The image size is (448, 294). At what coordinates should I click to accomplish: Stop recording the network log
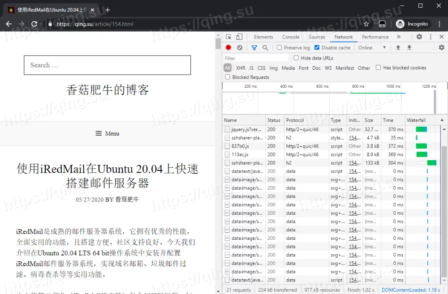click(228, 48)
